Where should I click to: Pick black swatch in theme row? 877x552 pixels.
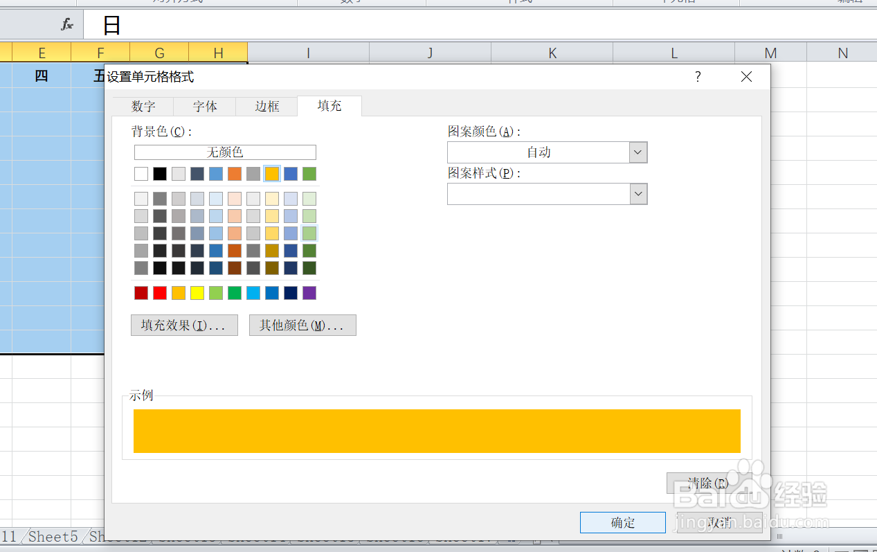click(x=160, y=174)
